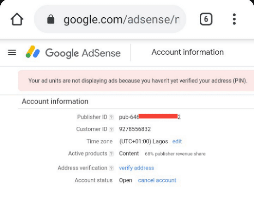
Task: Click the pink PIN verification alert banner
Action: [136, 80]
